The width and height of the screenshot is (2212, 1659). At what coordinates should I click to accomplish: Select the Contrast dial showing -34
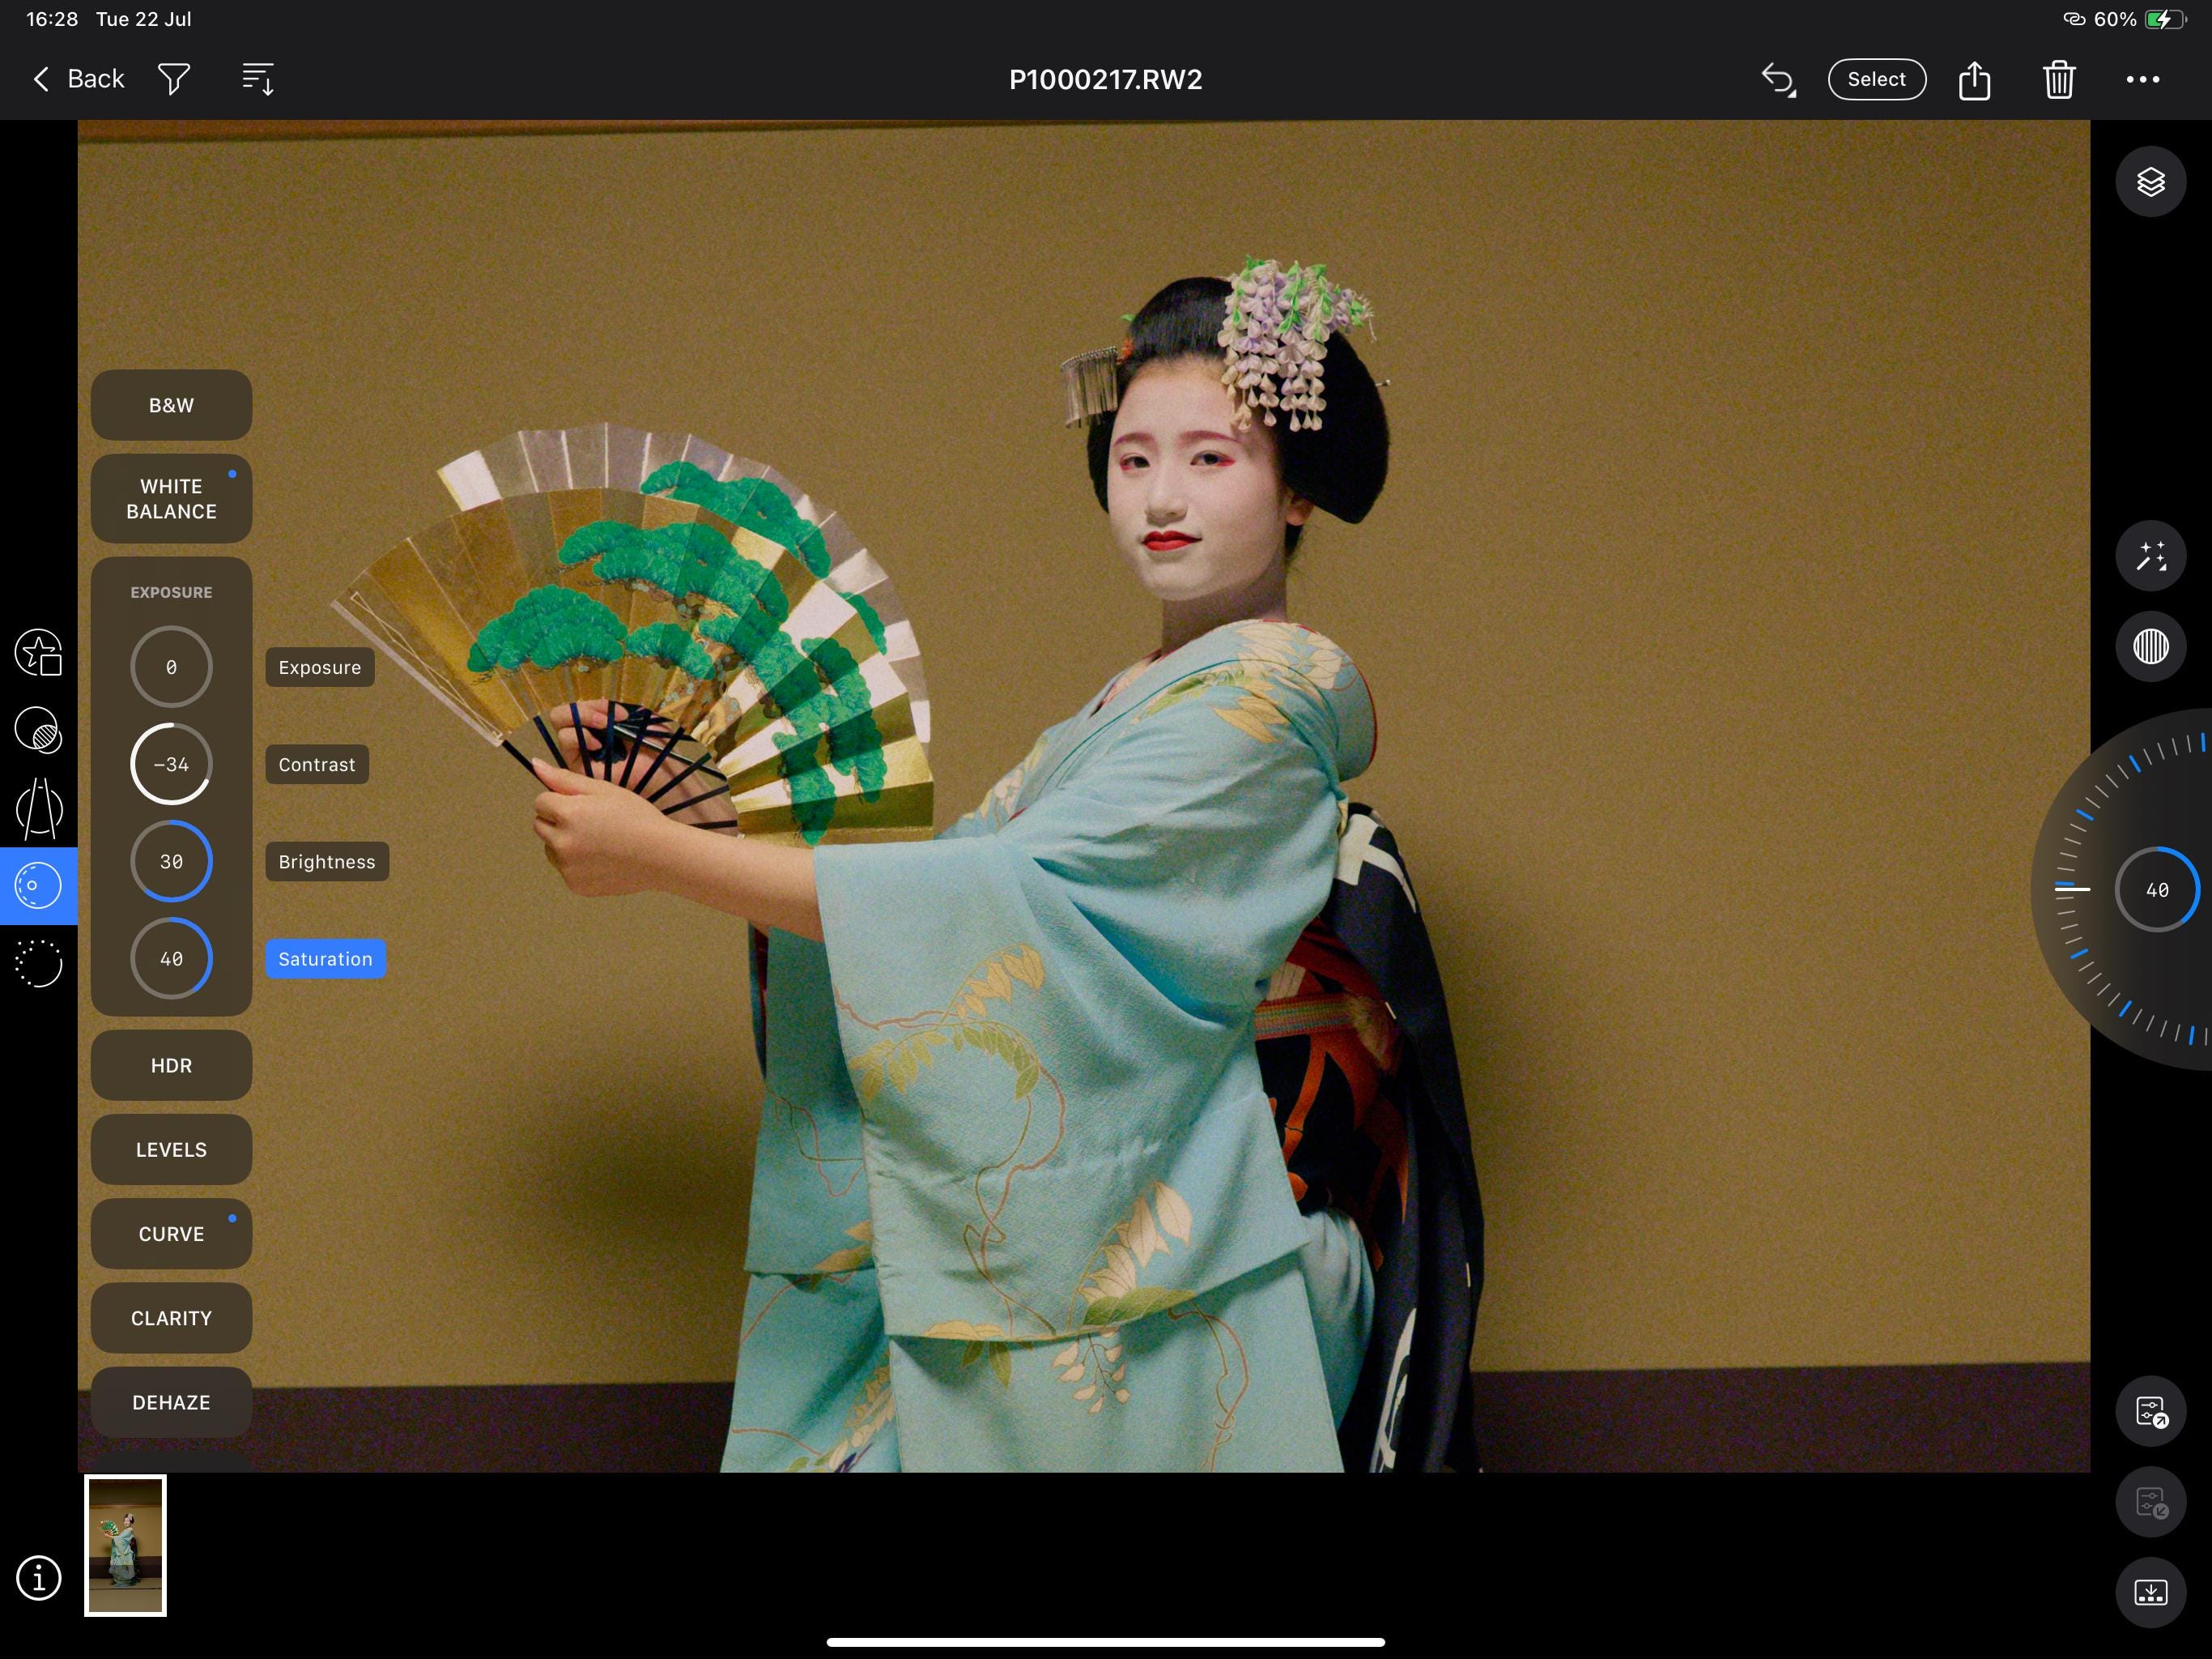(x=171, y=763)
